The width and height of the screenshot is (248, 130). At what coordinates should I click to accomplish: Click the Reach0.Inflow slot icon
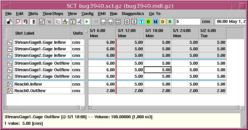[10, 84]
